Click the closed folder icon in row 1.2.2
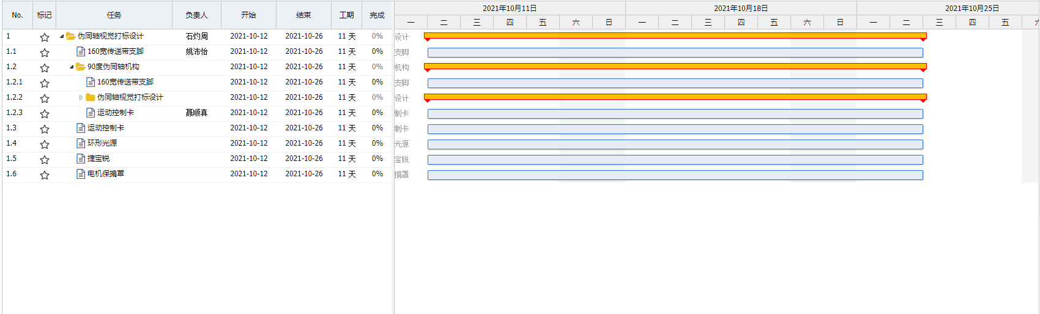 tap(91, 97)
